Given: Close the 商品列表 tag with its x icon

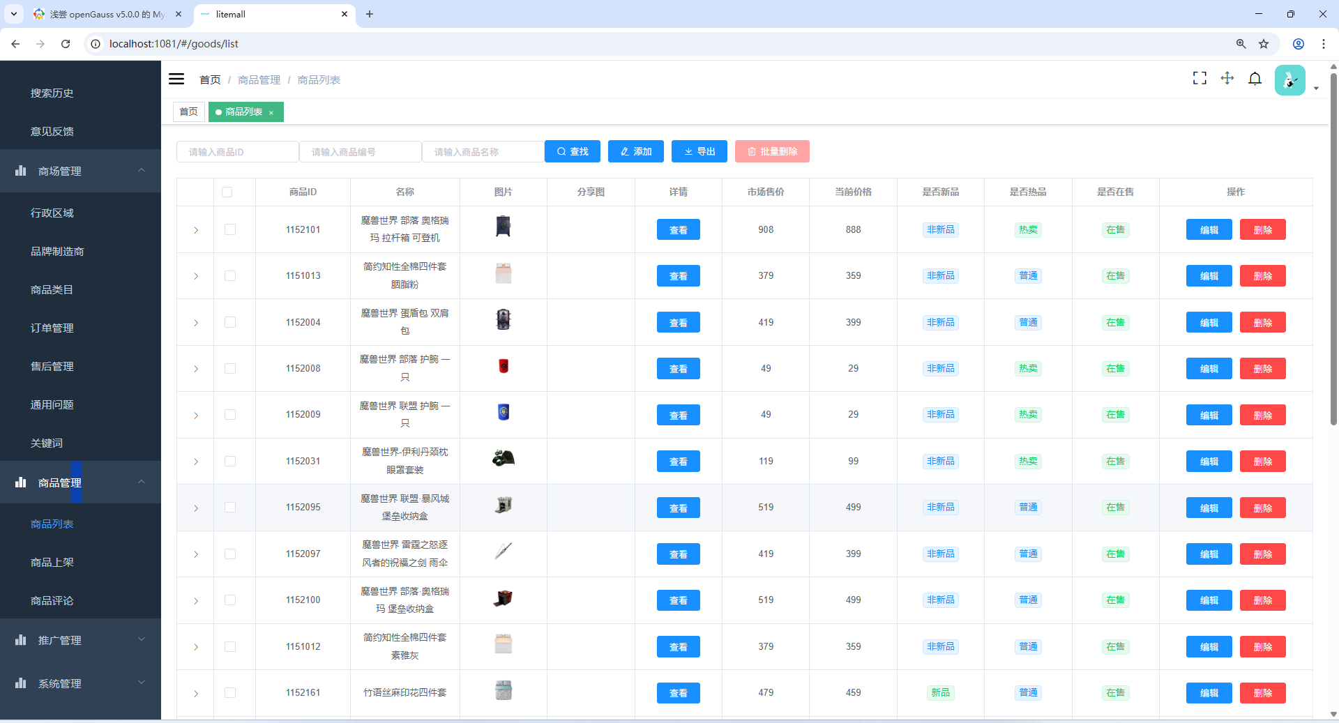Looking at the screenshot, I should click(271, 112).
